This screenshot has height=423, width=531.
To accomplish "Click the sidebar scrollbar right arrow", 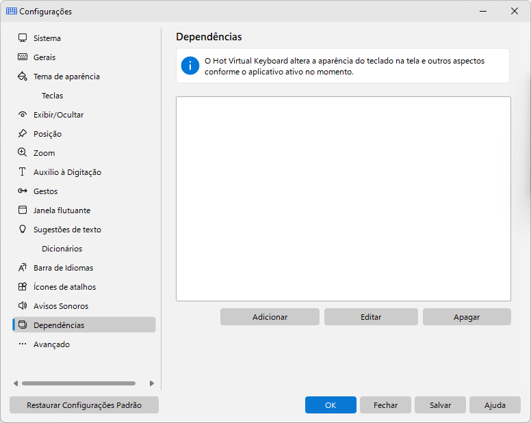I will pos(152,383).
